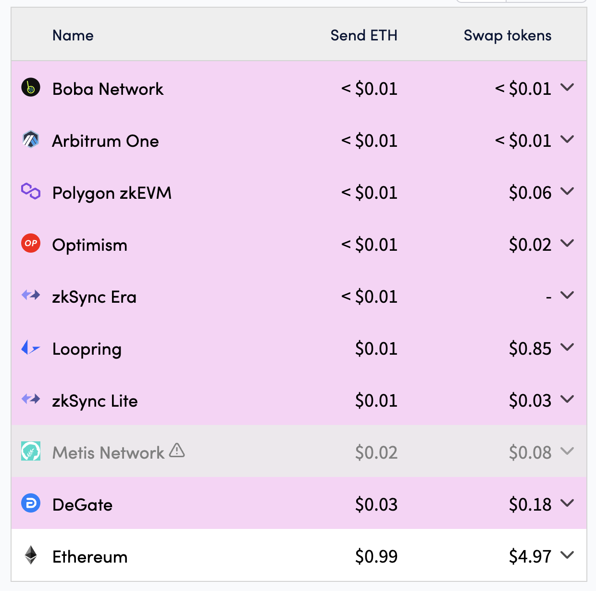Screen dimensions: 596x591
Task: Sort by the Swap tokens column
Action: point(508,36)
